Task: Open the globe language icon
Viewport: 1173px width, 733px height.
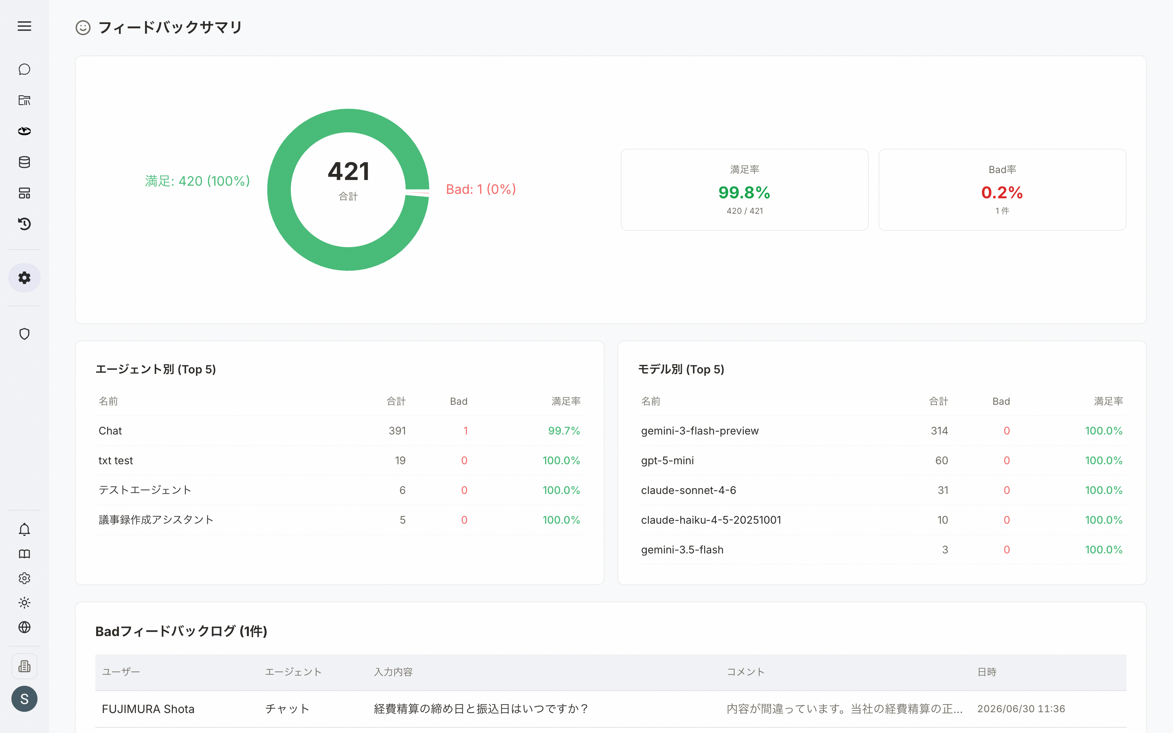Action: coord(24,627)
